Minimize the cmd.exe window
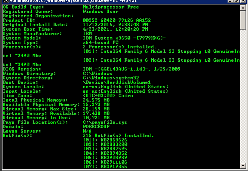Viewport: 248px width, 171px height. pos(230,1)
